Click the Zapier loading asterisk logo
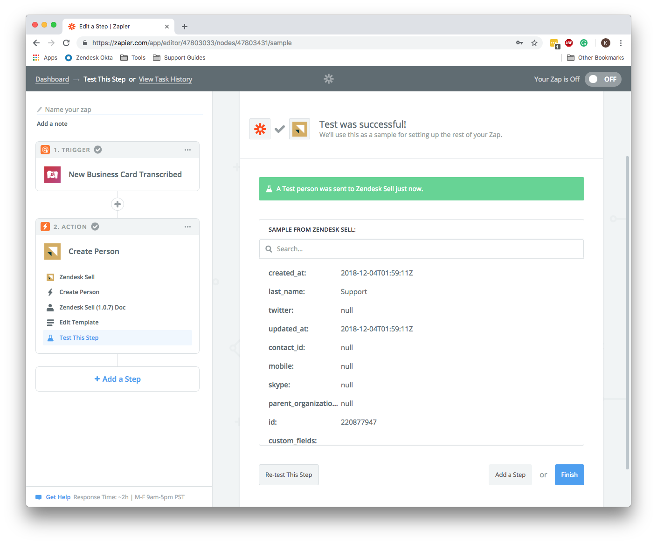657x544 pixels. [329, 79]
